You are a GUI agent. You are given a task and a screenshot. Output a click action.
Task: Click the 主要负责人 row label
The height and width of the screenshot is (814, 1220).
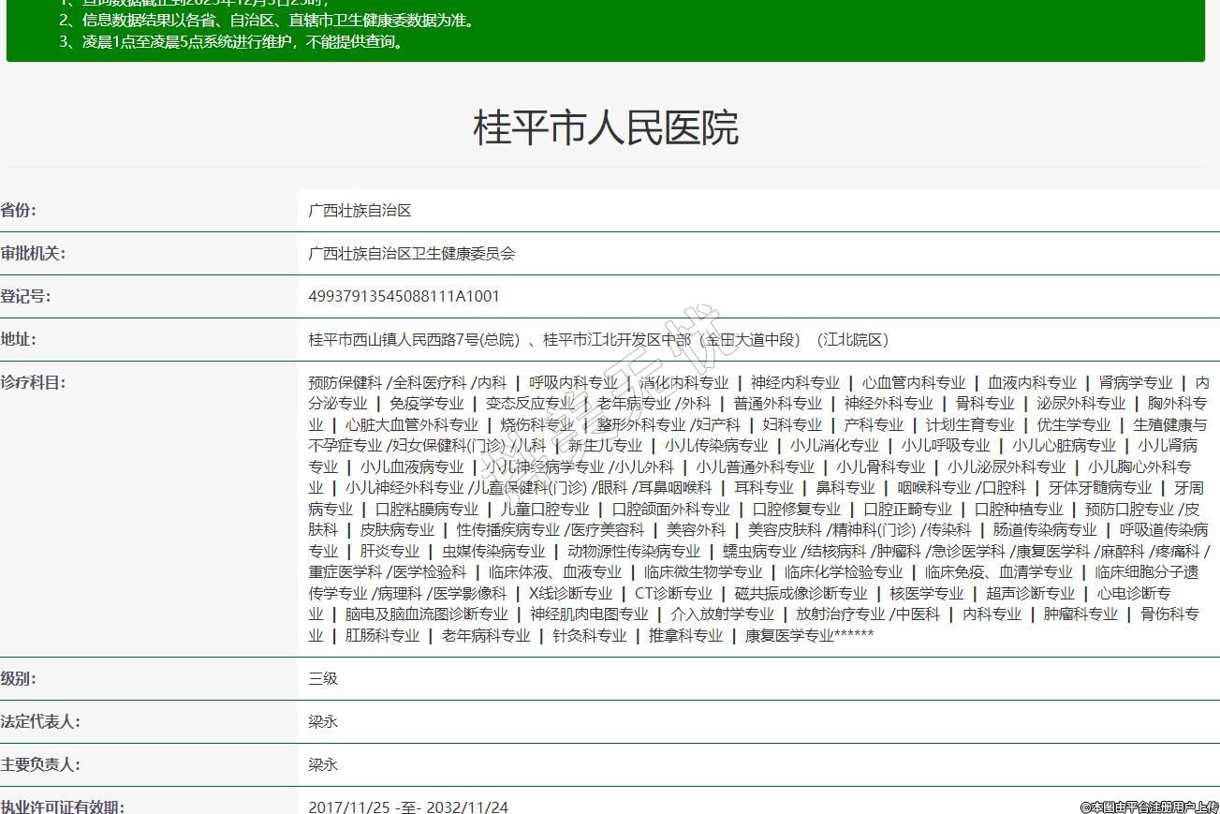tap(40, 764)
